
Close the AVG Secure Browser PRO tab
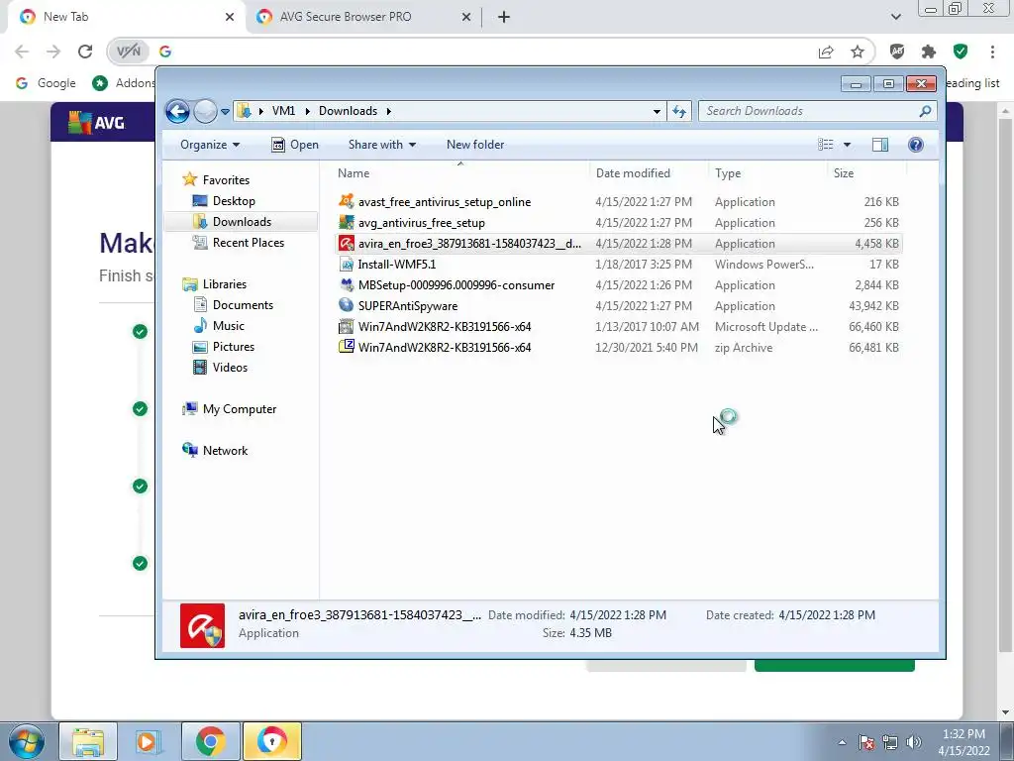click(465, 18)
